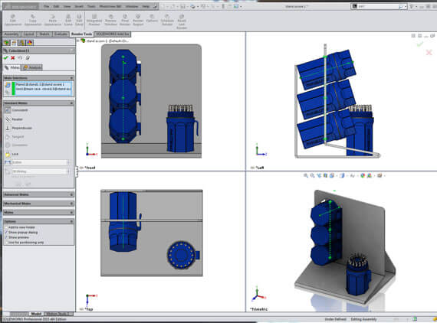The width and height of the screenshot is (437, 323).
Task: Click the Mate Selections entities list box
Action: 44,89
